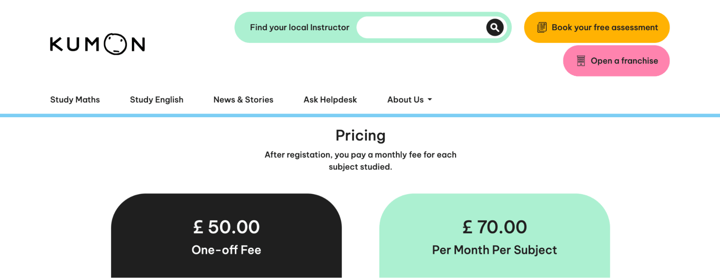Click the building icon on the franchise button
The image size is (720, 278).
coord(581,61)
